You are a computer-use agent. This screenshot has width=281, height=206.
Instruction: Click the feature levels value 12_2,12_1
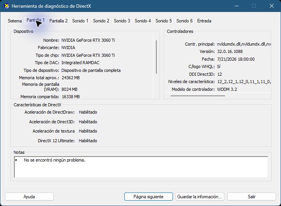[244, 82]
